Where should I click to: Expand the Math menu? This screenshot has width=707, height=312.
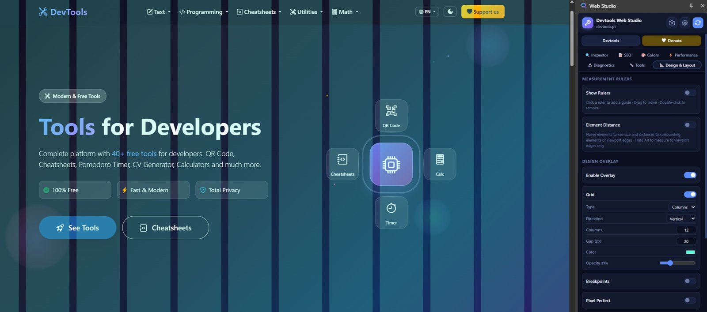pos(345,12)
